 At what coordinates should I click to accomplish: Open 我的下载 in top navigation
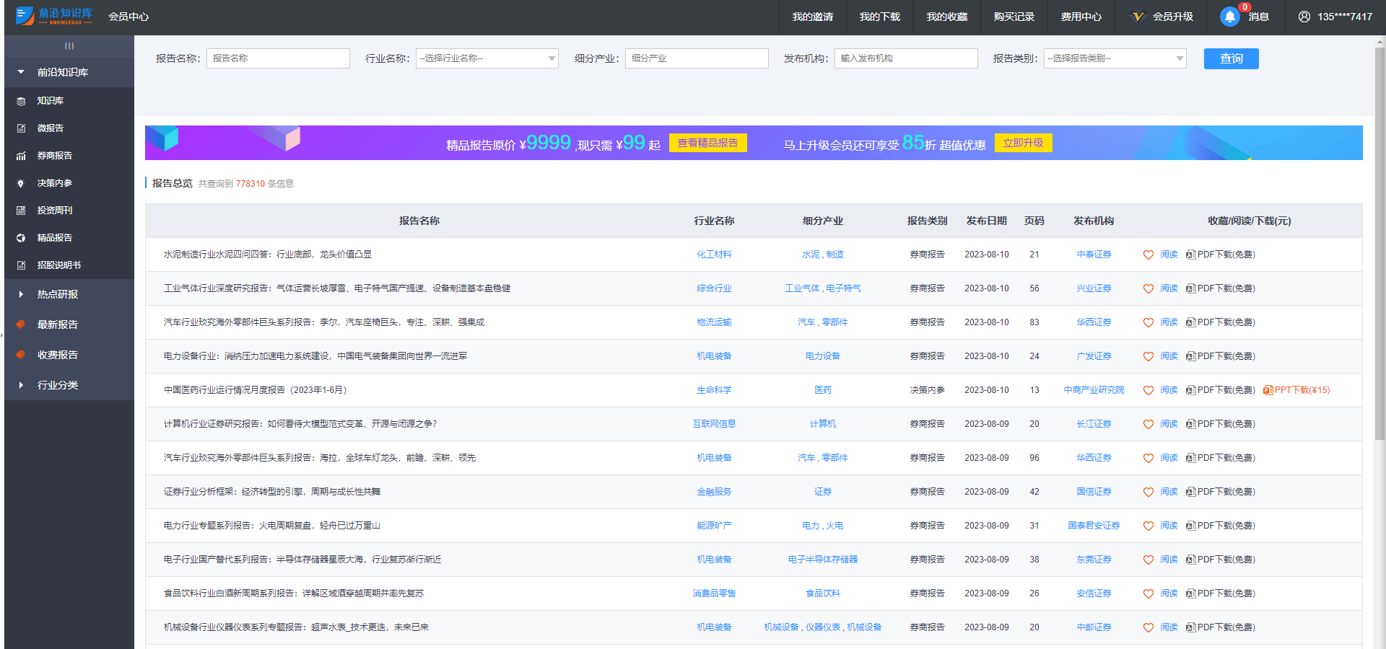coord(879,17)
